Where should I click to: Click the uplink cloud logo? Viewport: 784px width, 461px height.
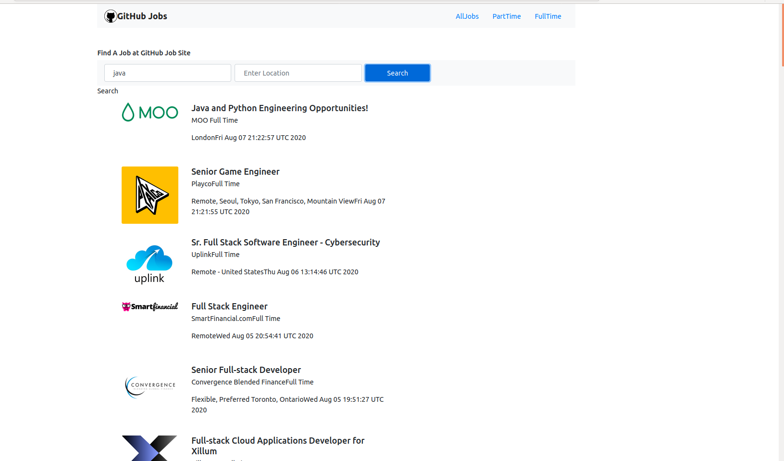coord(149,265)
